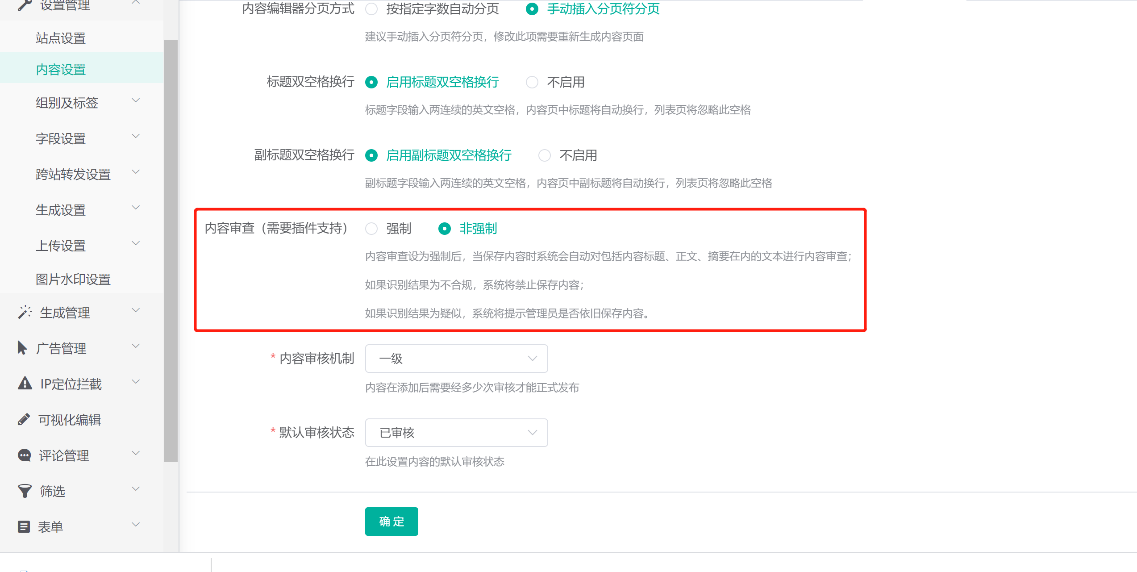The height and width of the screenshot is (572, 1137).
Task: Select 不启用 for 标题双空格换行
Action: pos(532,82)
